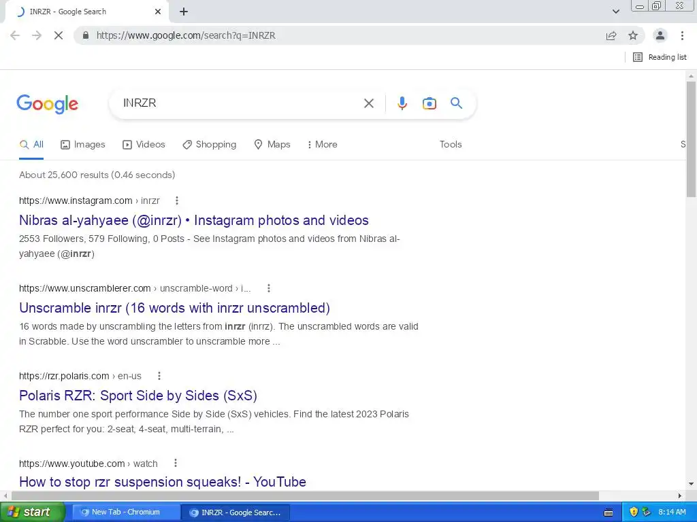This screenshot has height=522, width=697.
Task: Open a new tab with plus button
Action: (184, 12)
